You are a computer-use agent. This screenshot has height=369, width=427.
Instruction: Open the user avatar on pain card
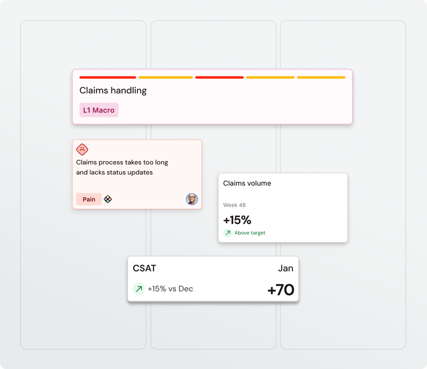[x=192, y=199]
